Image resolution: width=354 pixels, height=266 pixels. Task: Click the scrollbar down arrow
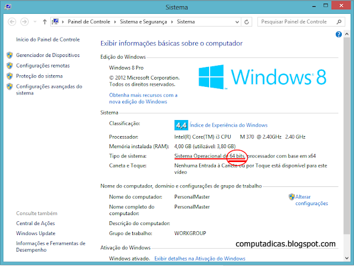pos(347,258)
